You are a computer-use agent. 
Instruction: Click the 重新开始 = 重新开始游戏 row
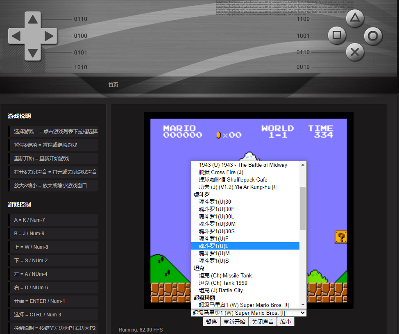[54, 159]
